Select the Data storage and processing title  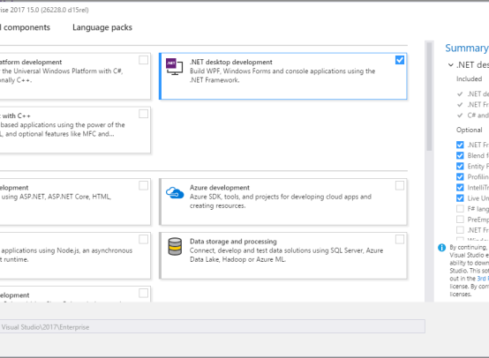point(233,242)
